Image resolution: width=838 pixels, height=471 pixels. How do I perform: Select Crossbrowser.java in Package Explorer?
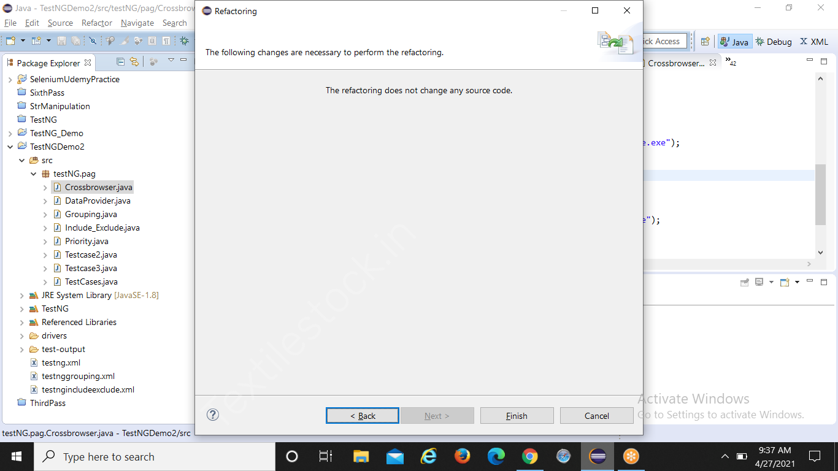93,188
